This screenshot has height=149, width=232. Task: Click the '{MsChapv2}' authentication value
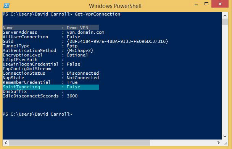coord(80,50)
